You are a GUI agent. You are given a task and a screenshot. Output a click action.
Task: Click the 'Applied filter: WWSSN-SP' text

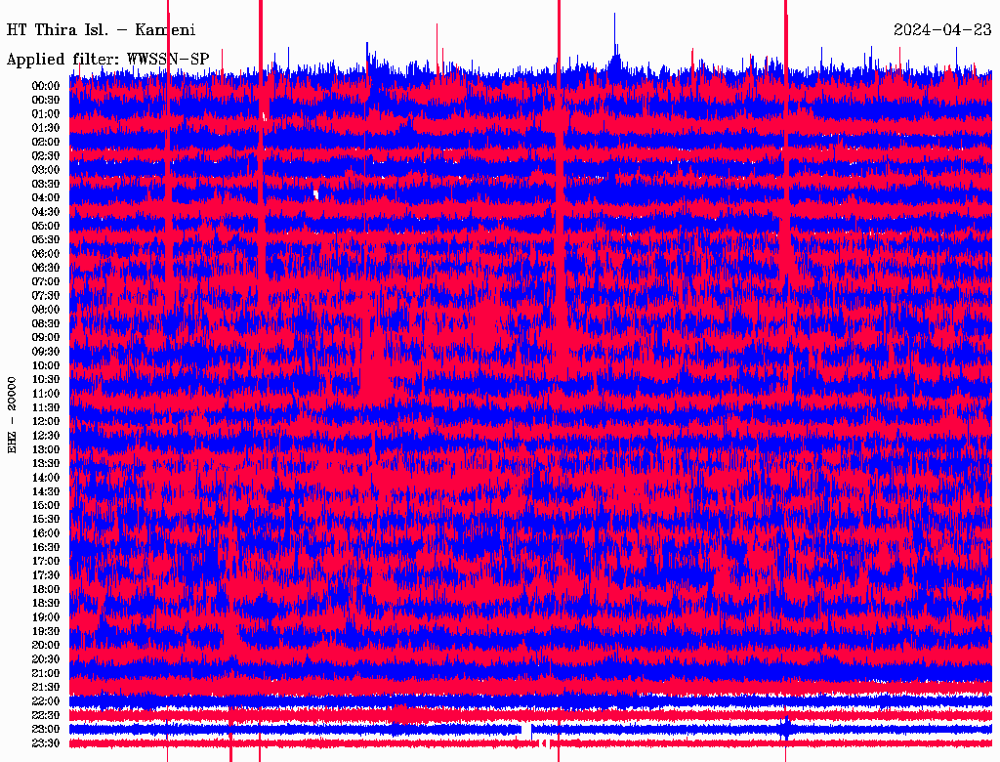[107, 60]
